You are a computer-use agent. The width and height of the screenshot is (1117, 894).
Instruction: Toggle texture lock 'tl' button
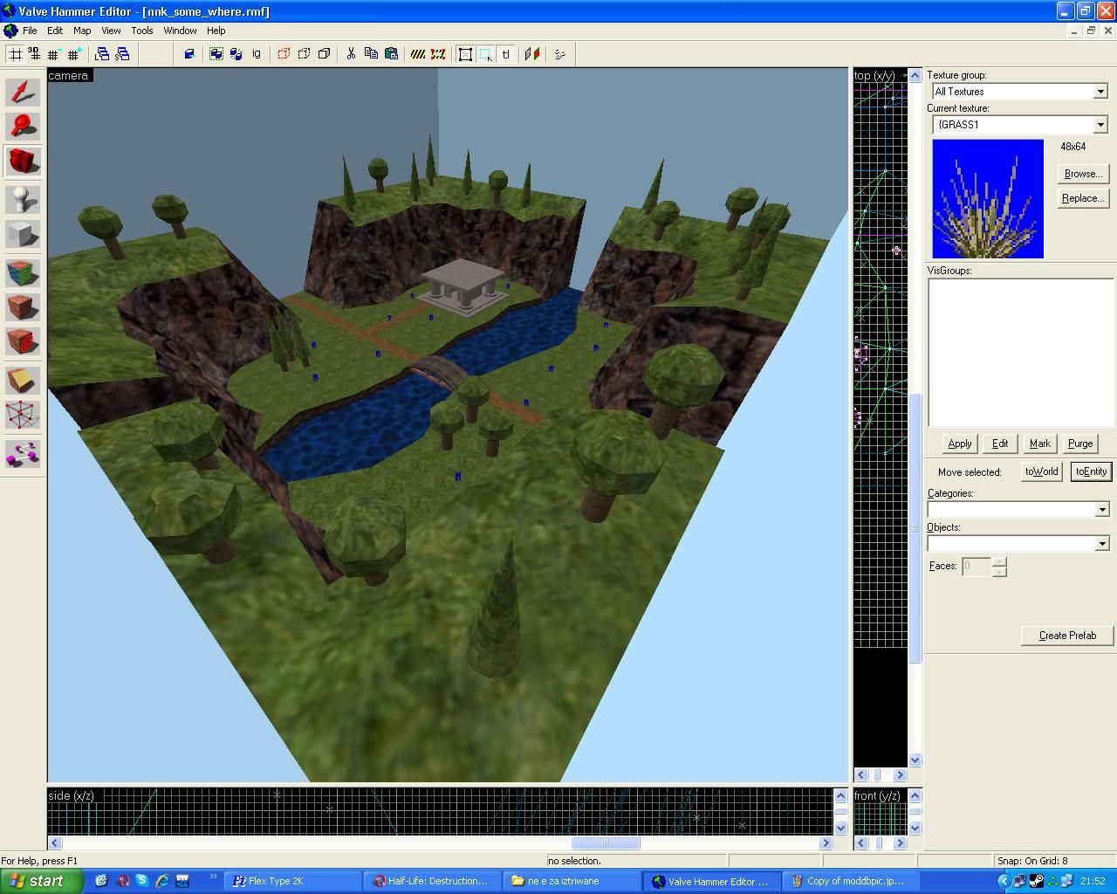coord(506,54)
